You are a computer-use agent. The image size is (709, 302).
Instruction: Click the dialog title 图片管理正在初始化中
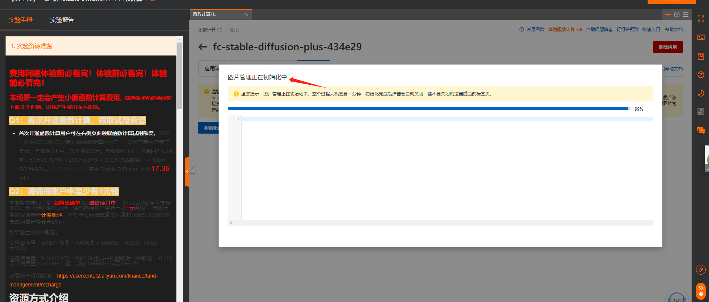pyautogui.click(x=257, y=77)
